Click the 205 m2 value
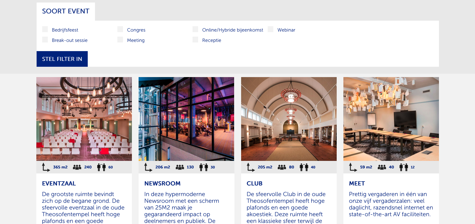 click(265, 167)
